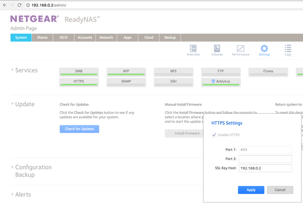This screenshot has height=205, width=303.
Task: Collapse the Update section
Action: [12, 104]
